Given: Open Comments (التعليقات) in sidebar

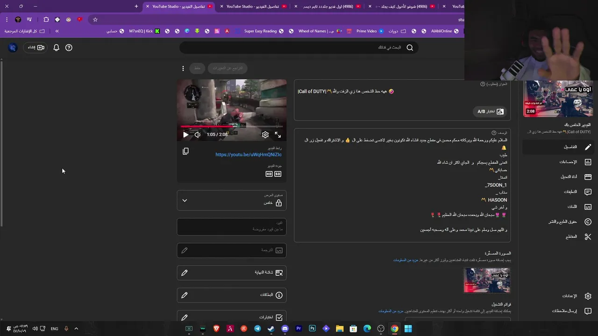Looking at the screenshot, I should click(557, 192).
